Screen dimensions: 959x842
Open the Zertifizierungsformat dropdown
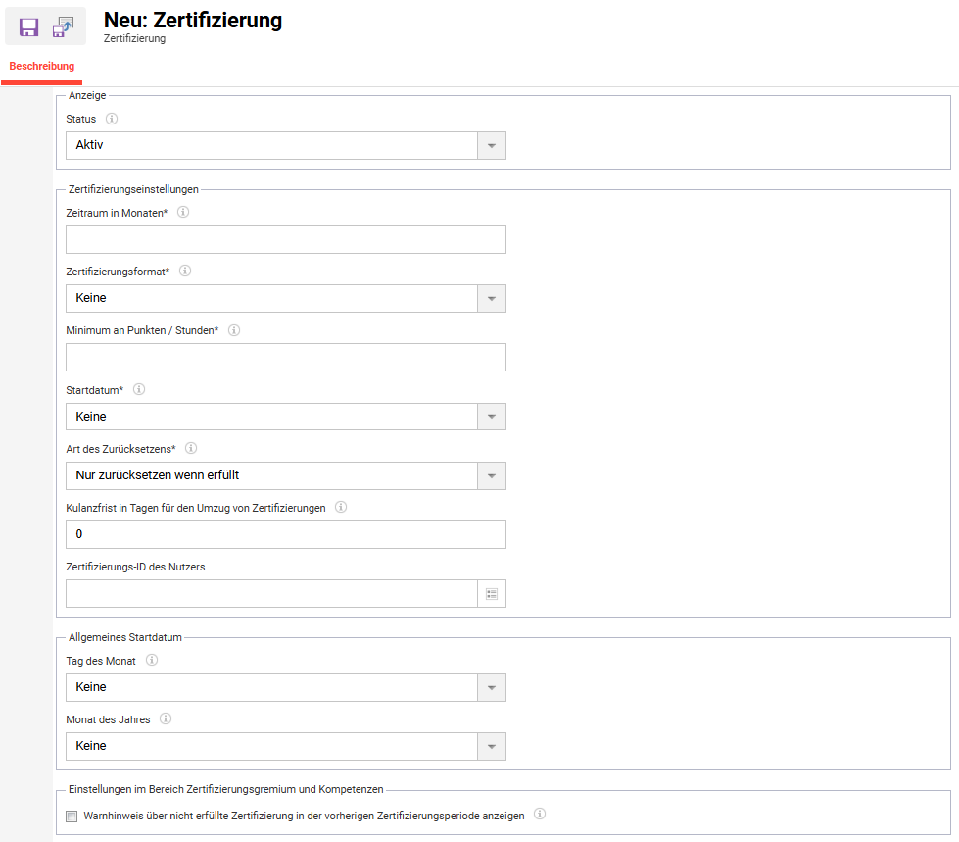(286, 299)
